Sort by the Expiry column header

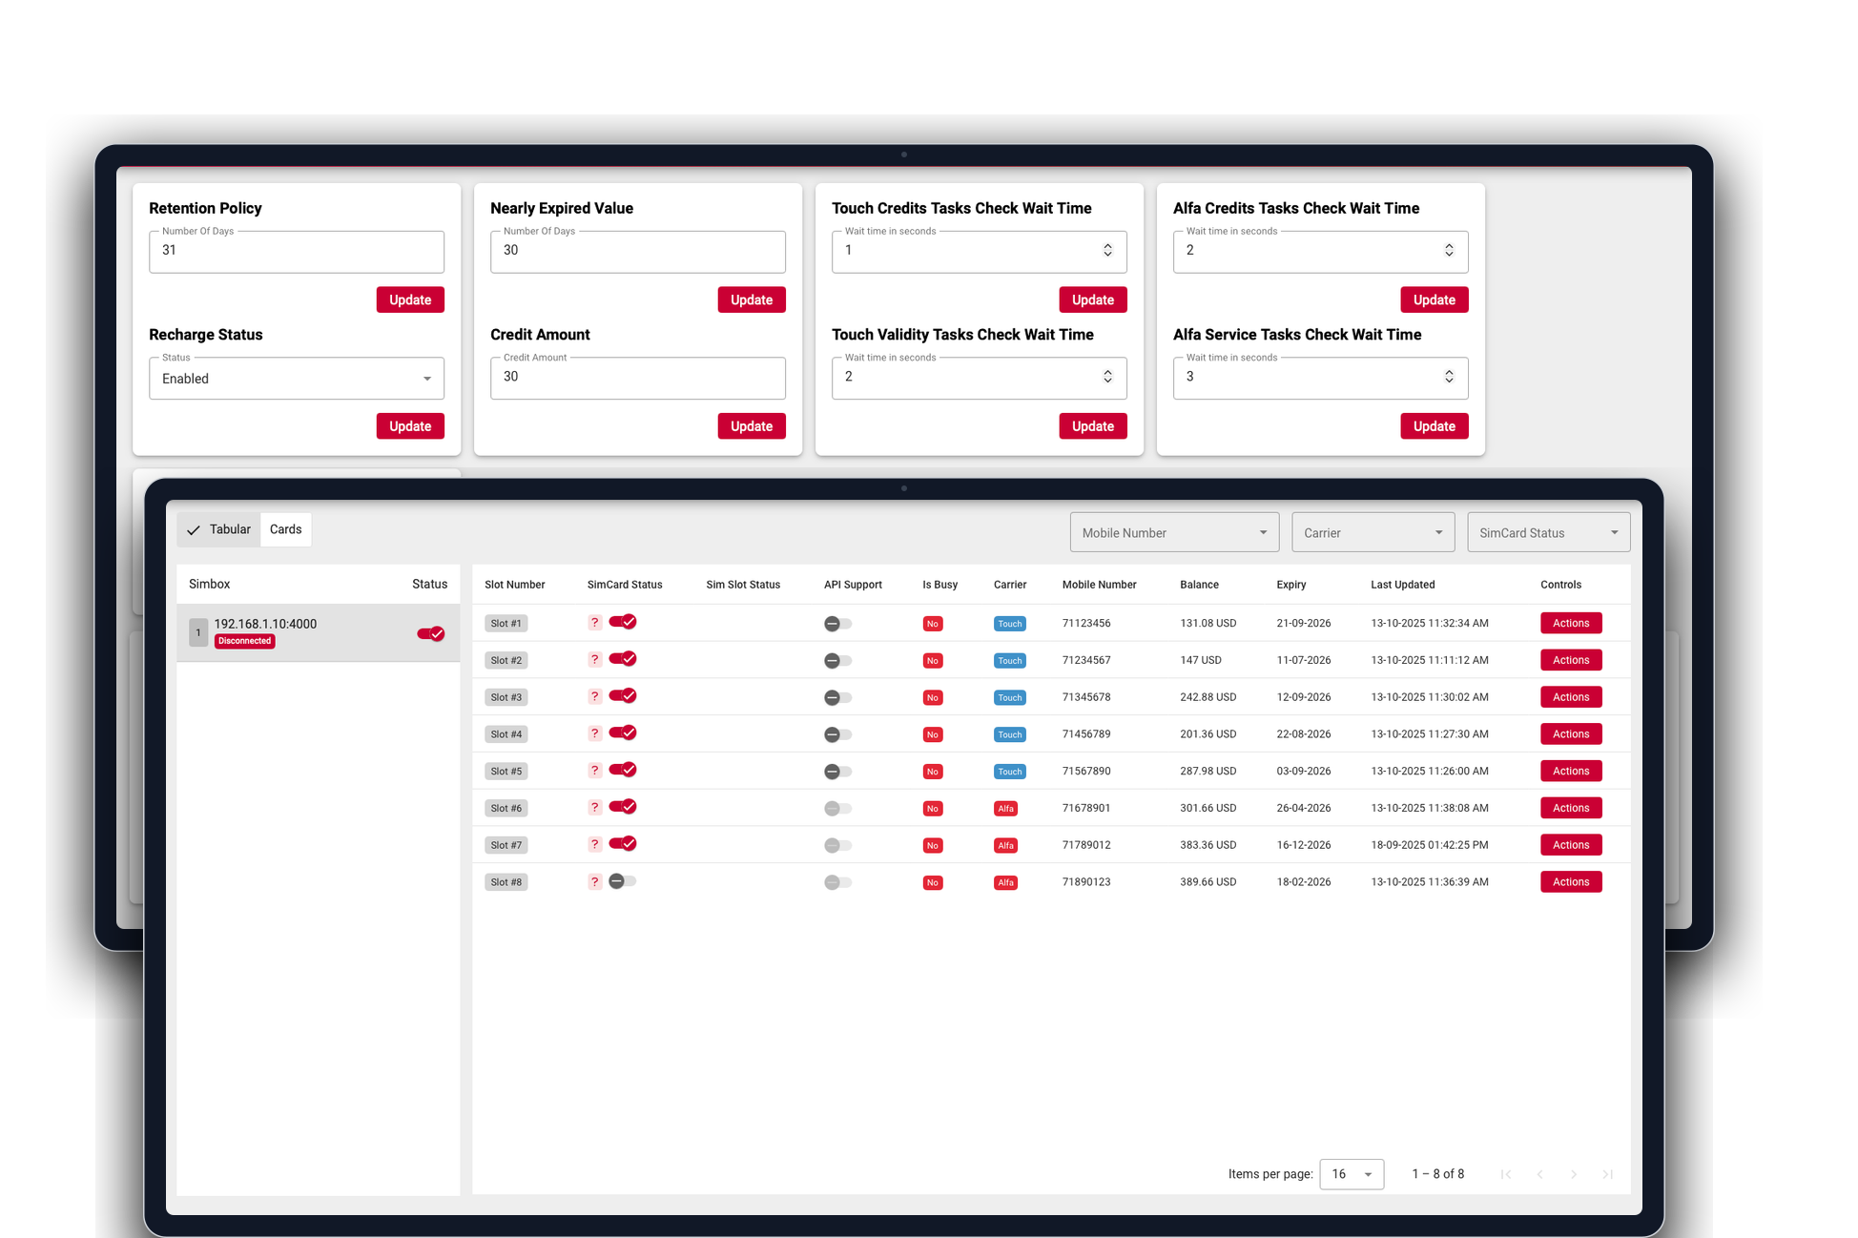coord(1291,585)
